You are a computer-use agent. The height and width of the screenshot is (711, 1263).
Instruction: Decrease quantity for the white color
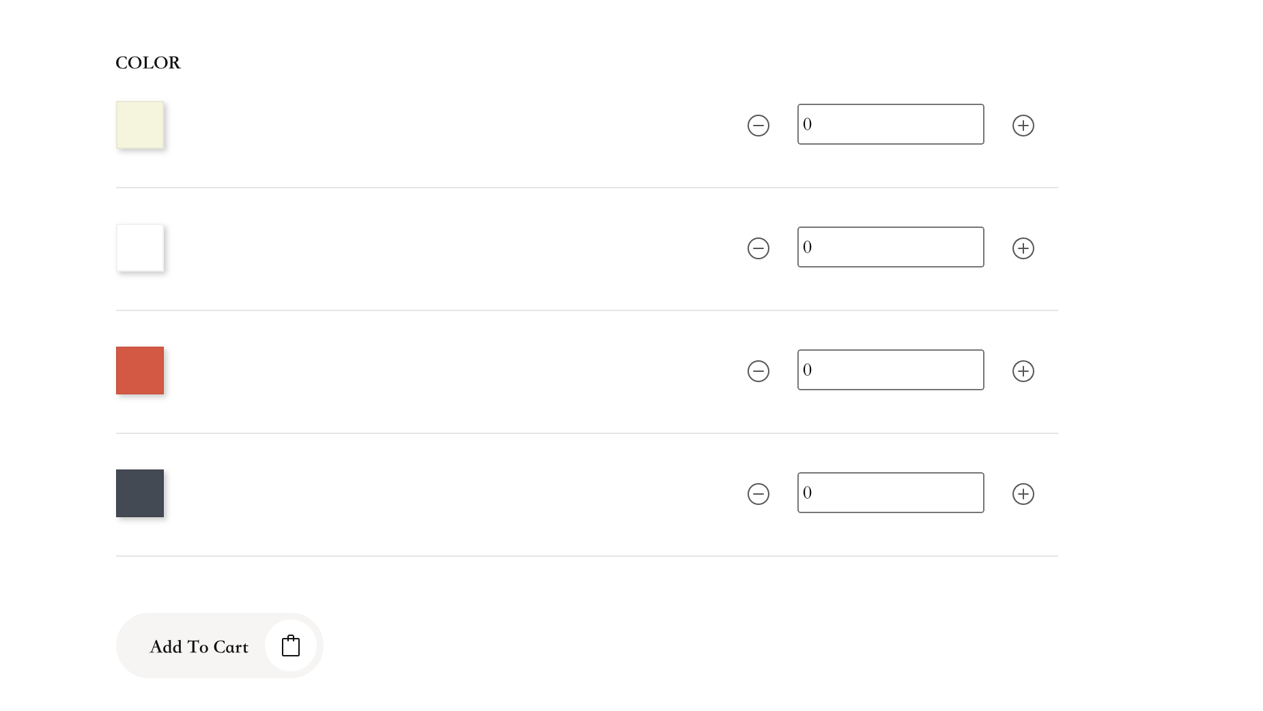point(758,248)
